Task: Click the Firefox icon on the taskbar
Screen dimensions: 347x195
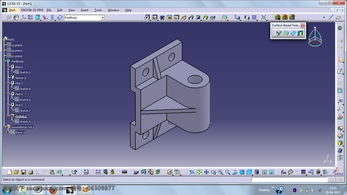Action: [x=53, y=190]
